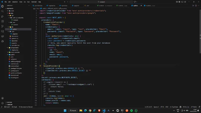This screenshot has height=113, width=201.
Task: Toggle Prettier formatter status item
Action: [194, 107]
